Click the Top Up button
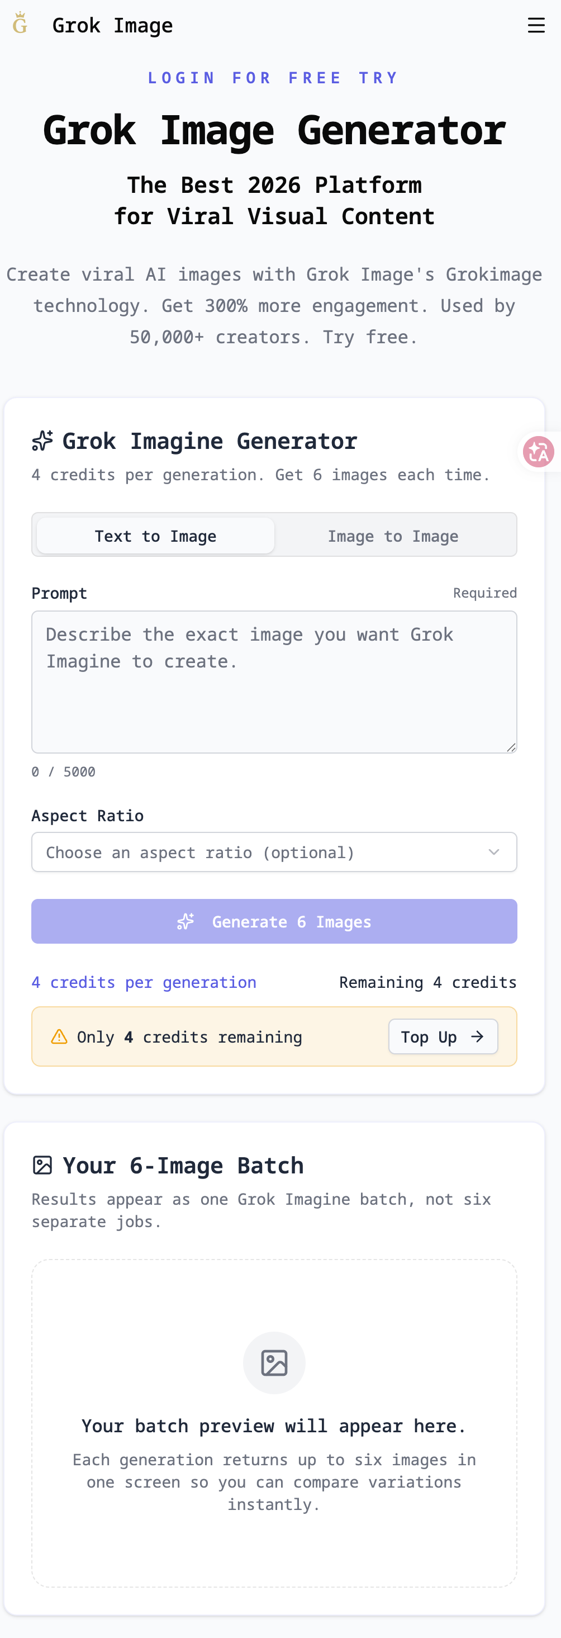The height and width of the screenshot is (1638, 561). (444, 1036)
